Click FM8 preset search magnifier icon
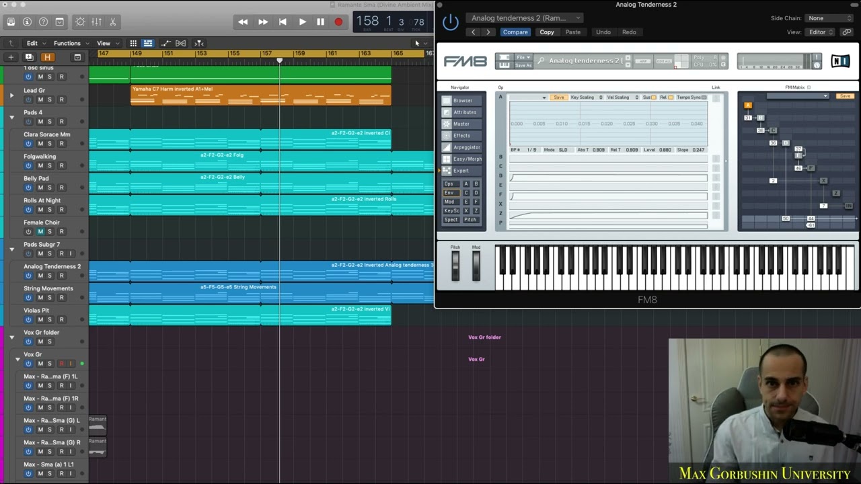Screen dimensions: 861x484 541,61
